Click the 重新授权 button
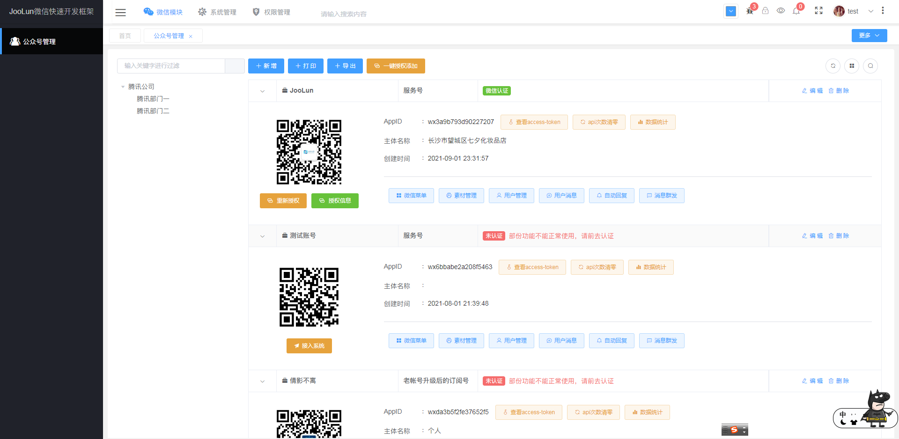899x439 pixels. [283, 201]
